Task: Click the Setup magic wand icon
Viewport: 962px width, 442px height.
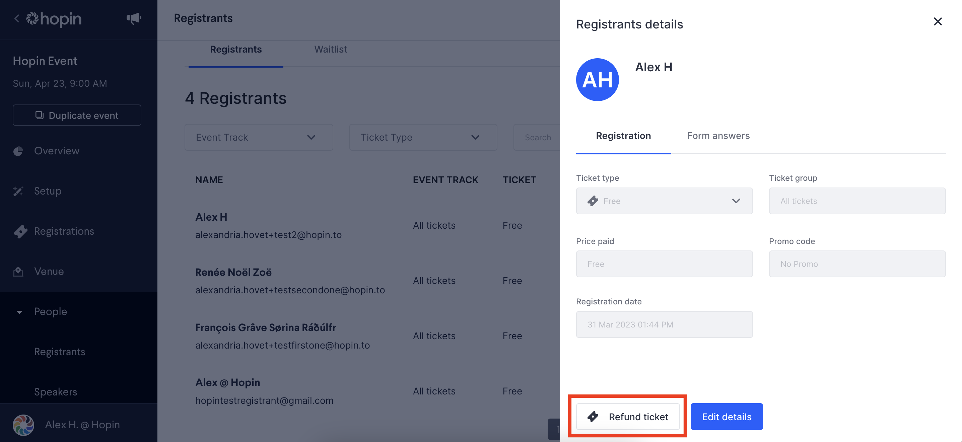Action: click(x=18, y=191)
